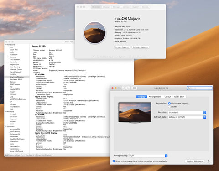Show all preferences with the grid icon
219x171 pixels.
tap(135, 88)
